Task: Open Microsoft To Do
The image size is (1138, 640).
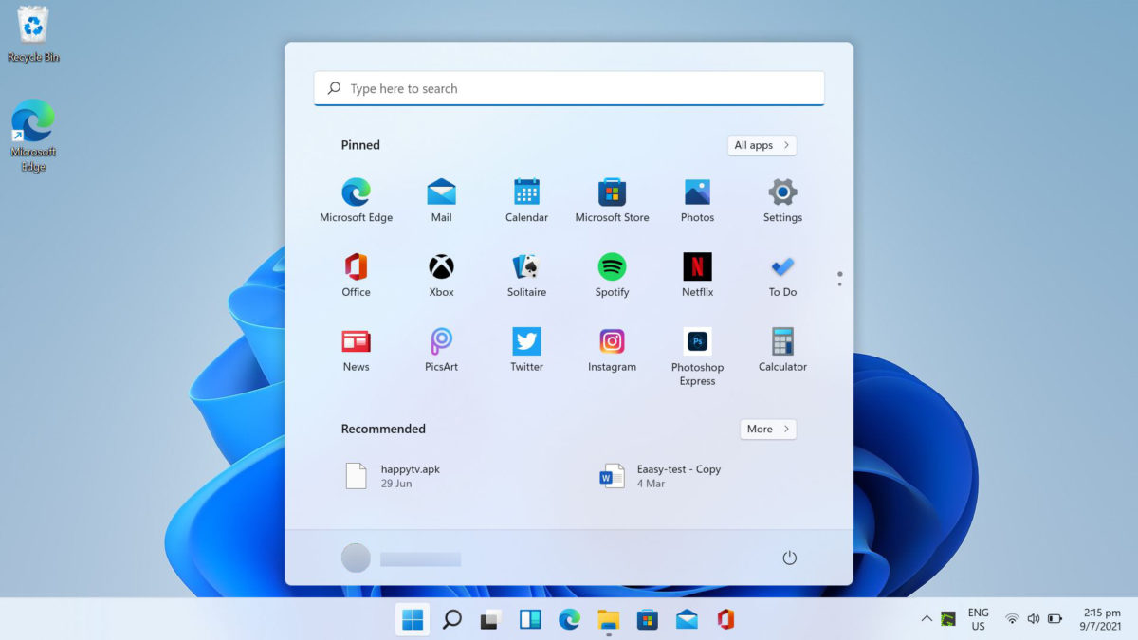Action: [x=781, y=275]
